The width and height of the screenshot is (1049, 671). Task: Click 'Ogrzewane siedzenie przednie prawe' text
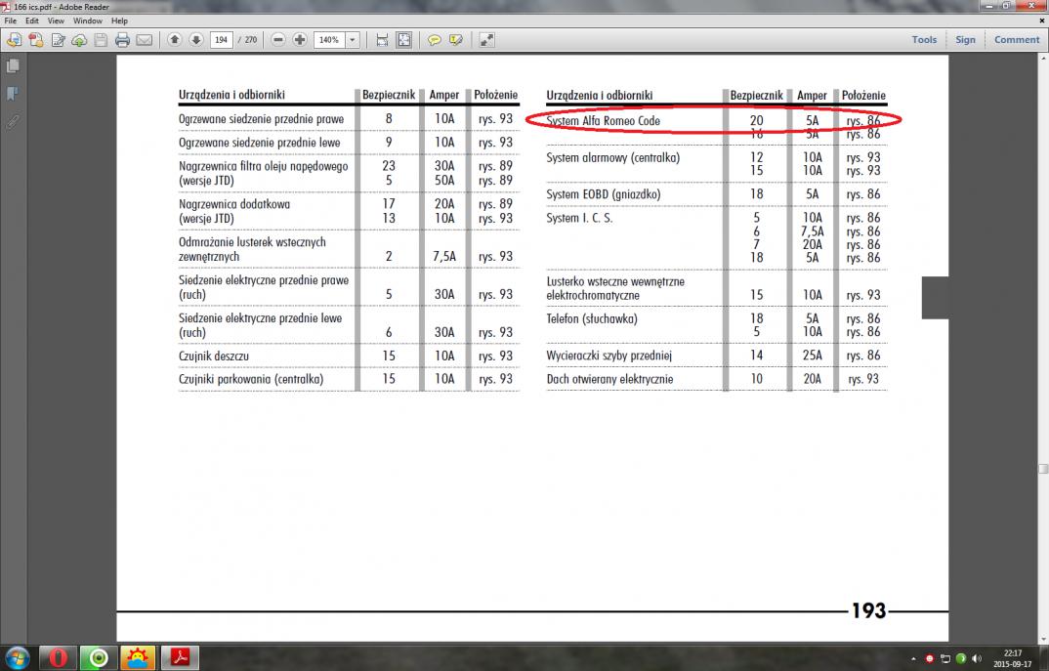[x=261, y=119]
